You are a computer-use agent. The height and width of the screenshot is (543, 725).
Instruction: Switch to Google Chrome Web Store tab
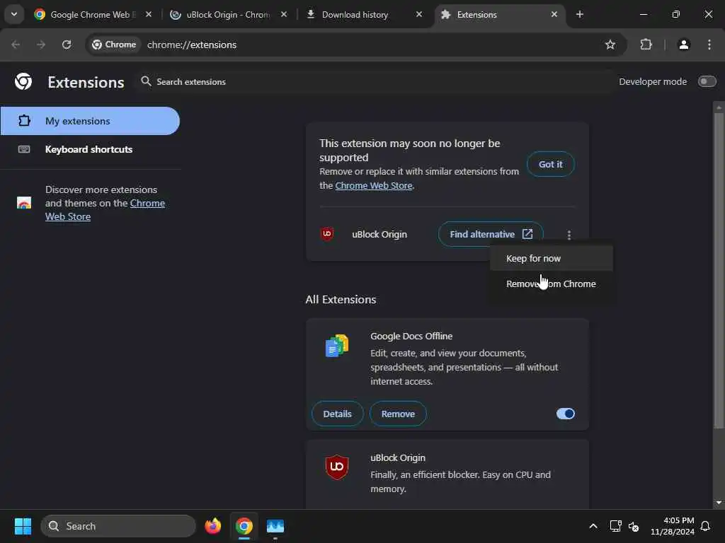(x=93, y=14)
